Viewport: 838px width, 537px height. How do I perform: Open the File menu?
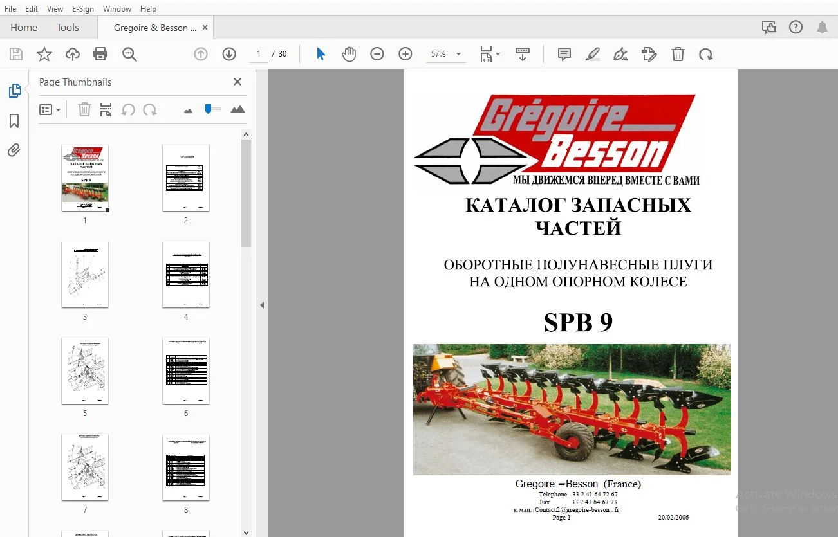click(x=10, y=9)
